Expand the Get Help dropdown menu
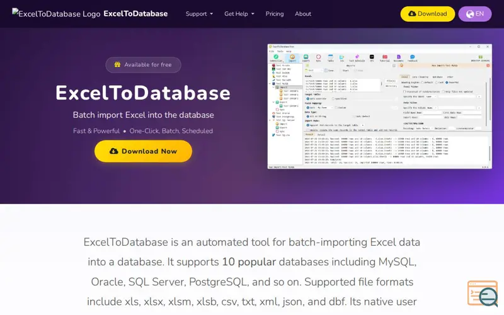Viewport: 504px width, 315px height. tap(239, 14)
